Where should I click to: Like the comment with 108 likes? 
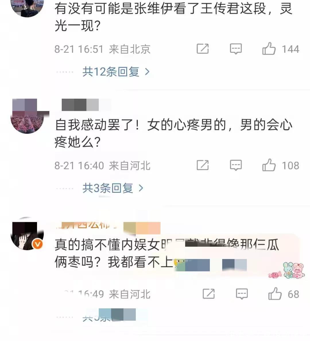click(269, 165)
